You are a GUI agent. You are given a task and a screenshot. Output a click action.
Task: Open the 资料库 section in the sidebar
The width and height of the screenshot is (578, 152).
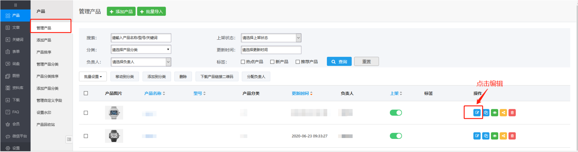[x=15, y=88]
